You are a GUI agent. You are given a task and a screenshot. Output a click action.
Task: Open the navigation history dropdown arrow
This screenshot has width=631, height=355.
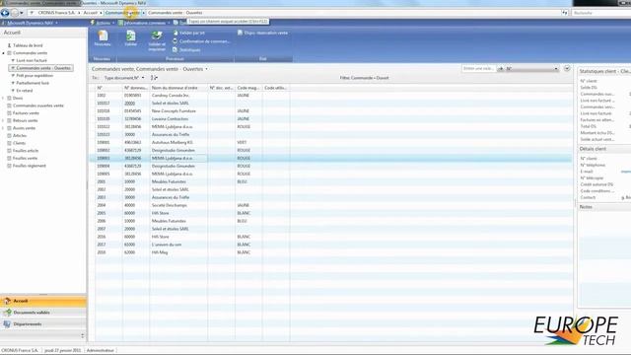click(22, 13)
